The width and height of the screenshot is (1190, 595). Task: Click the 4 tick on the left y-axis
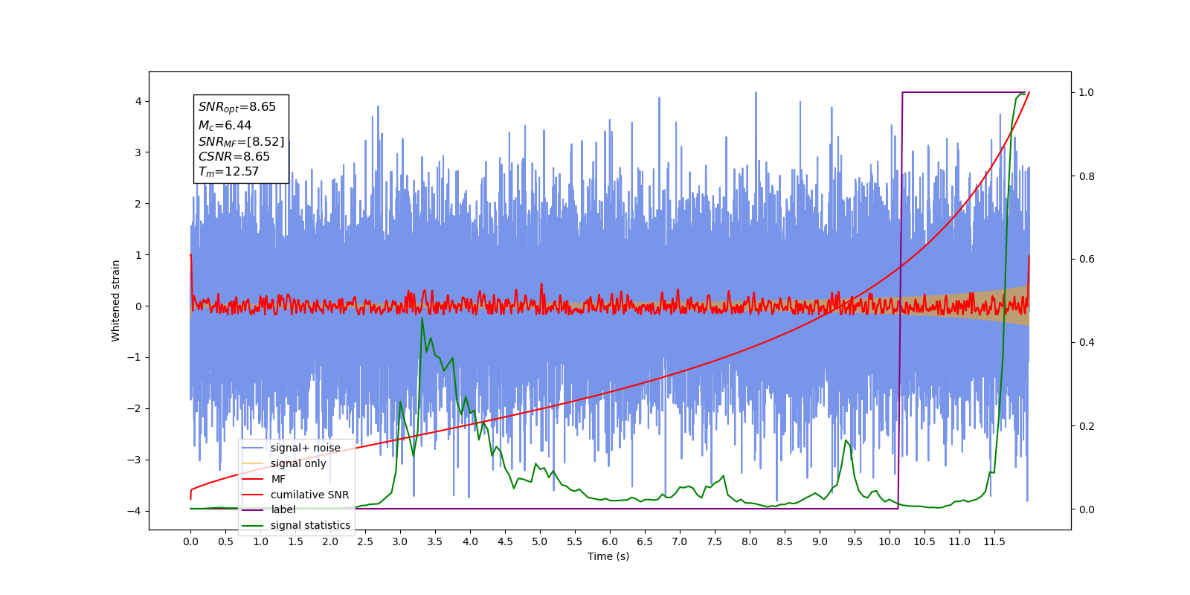pos(138,101)
